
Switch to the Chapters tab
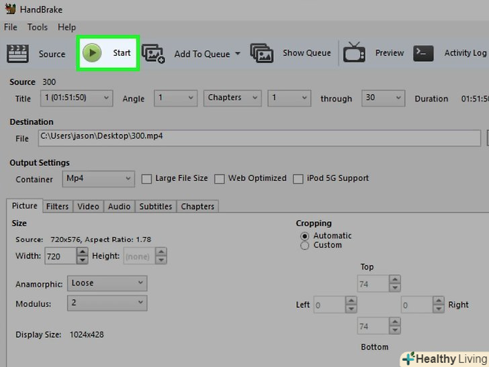197,206
